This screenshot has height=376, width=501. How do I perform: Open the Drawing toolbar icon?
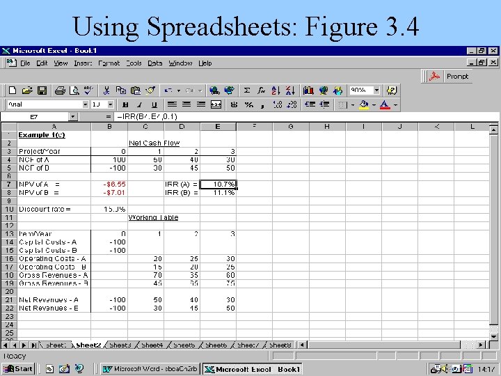coord(337,91)
